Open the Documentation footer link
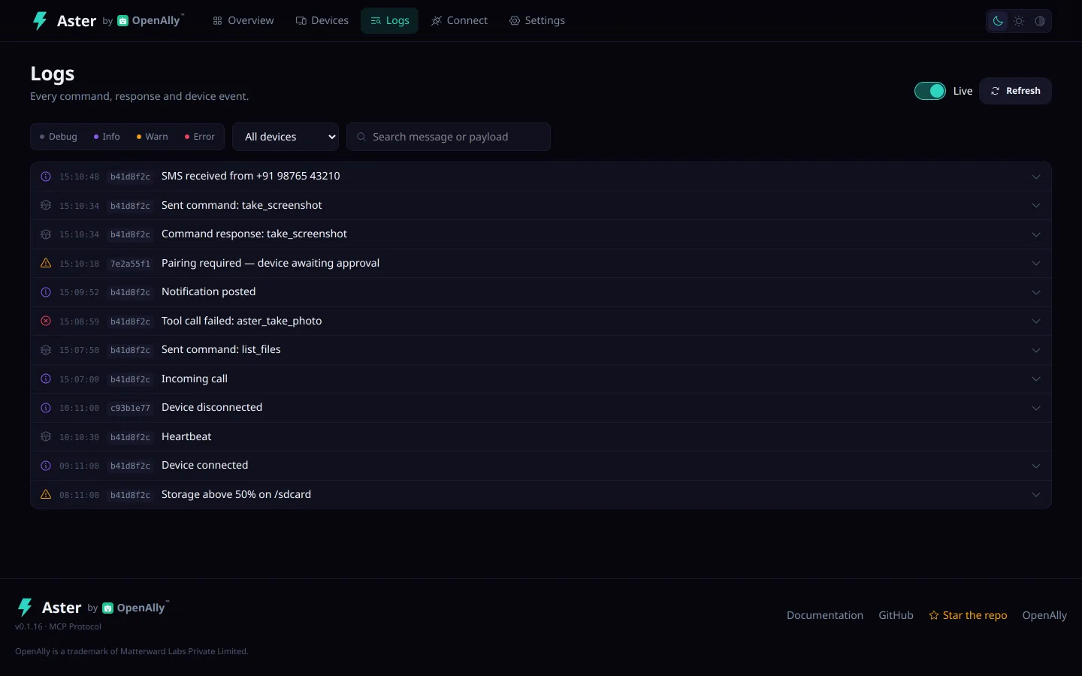This screenshot has height=676, width=1082. click(x=825, y=615)
